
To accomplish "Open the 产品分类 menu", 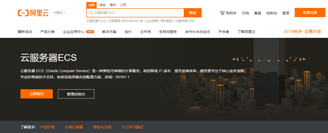I will tap(47, 32).
